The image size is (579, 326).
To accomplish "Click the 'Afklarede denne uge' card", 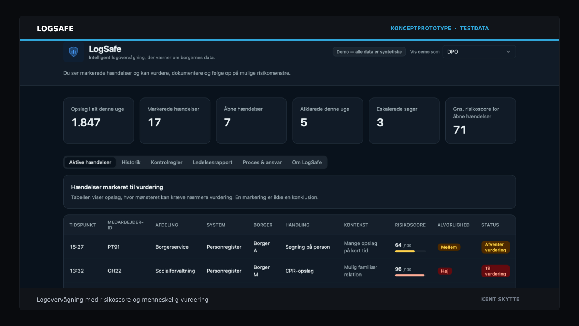I will [x=327, y=121].
